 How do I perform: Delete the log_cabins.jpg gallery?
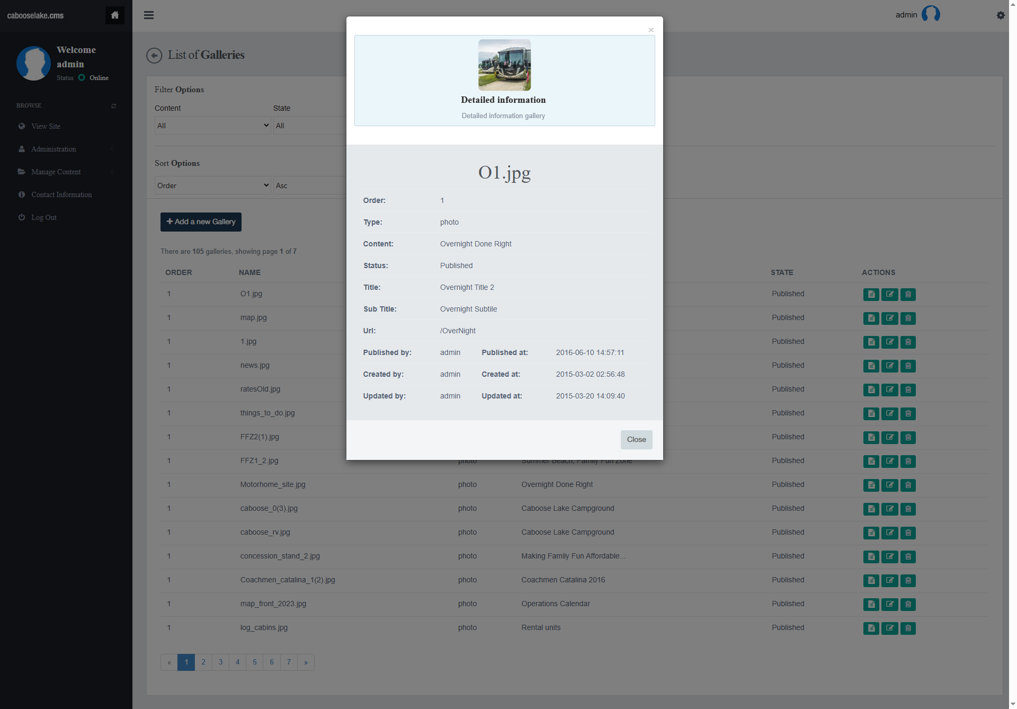(908, 628)
